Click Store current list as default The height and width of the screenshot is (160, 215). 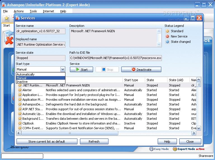(x=47, y=142)
